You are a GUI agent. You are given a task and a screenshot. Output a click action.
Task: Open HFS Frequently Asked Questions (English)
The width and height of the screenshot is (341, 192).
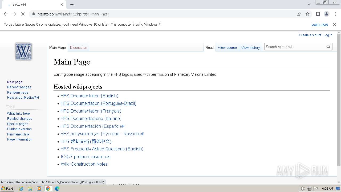click(102, 149)
